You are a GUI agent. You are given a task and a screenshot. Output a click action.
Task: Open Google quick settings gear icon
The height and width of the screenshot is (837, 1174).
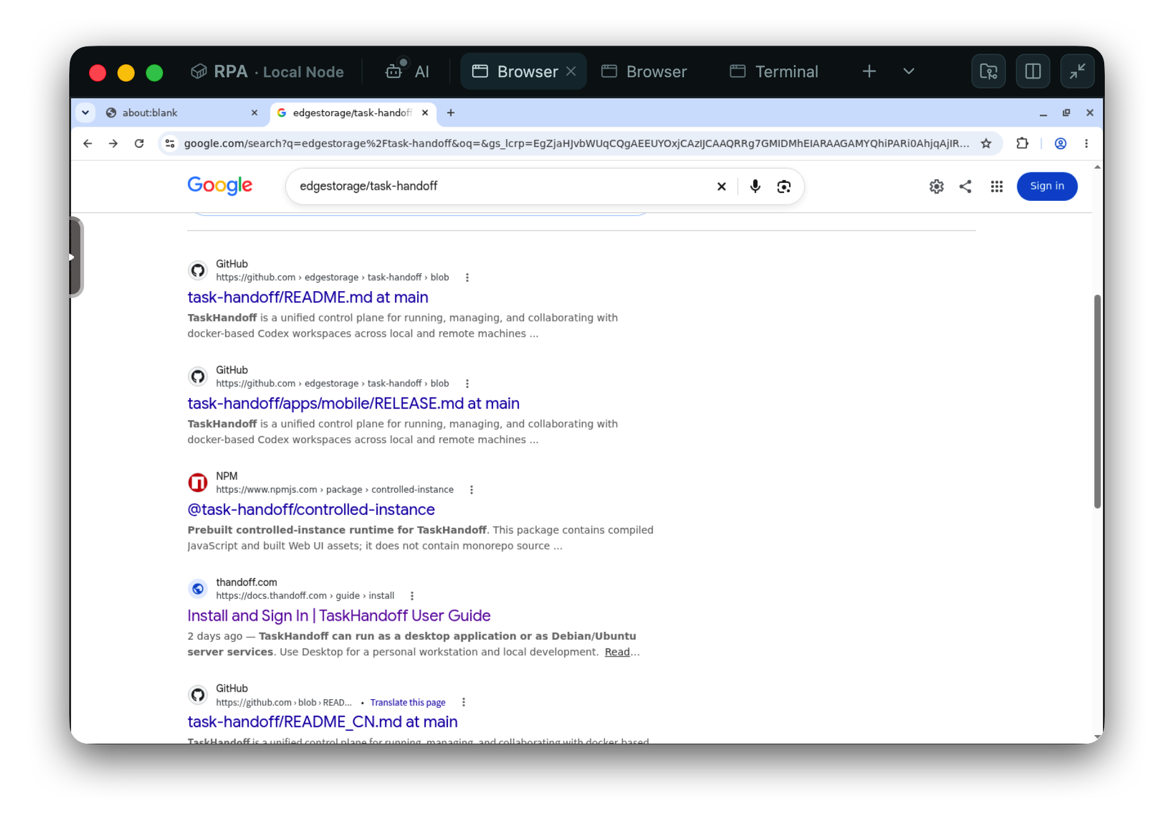click(936, 186)
